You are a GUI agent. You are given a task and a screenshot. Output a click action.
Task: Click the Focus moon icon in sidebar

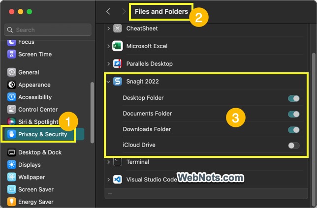tap(11, 42)
